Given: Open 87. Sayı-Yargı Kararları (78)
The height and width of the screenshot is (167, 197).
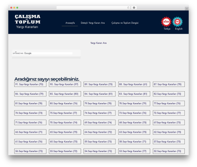Looking at the screenshot, I should pyautogui.click(x=169, y=84).
